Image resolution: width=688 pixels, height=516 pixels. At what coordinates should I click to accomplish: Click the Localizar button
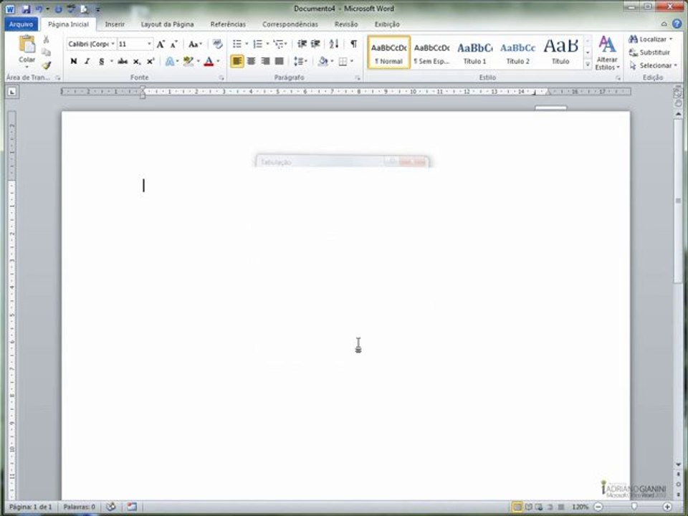coord(651,39)
